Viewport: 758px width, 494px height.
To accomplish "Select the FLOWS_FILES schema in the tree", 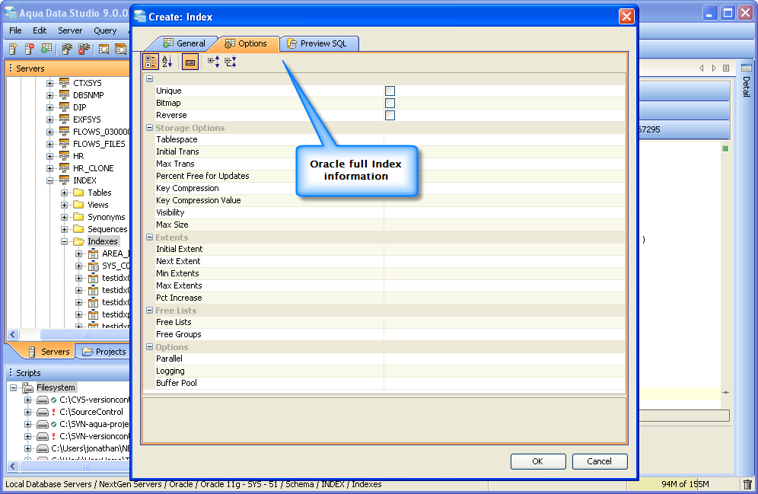I will pos(99,144).
